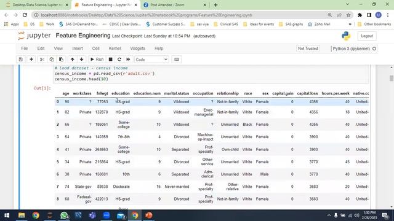The width and height of the screenshot is (394, 221).
Task: Switch to Desktop/Data Science Jupyter tab
Action: tap(37, 5)
